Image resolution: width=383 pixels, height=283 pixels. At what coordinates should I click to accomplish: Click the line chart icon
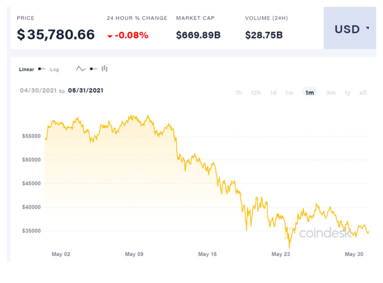[81, 69]
